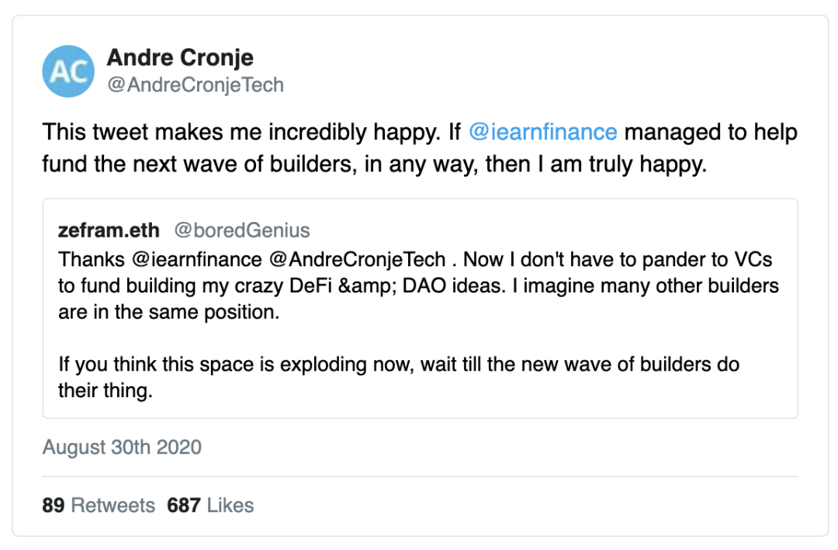838x550 pixels.
Task: Open quoted paragraph 'If you think this space'
Action: point(399,377)
